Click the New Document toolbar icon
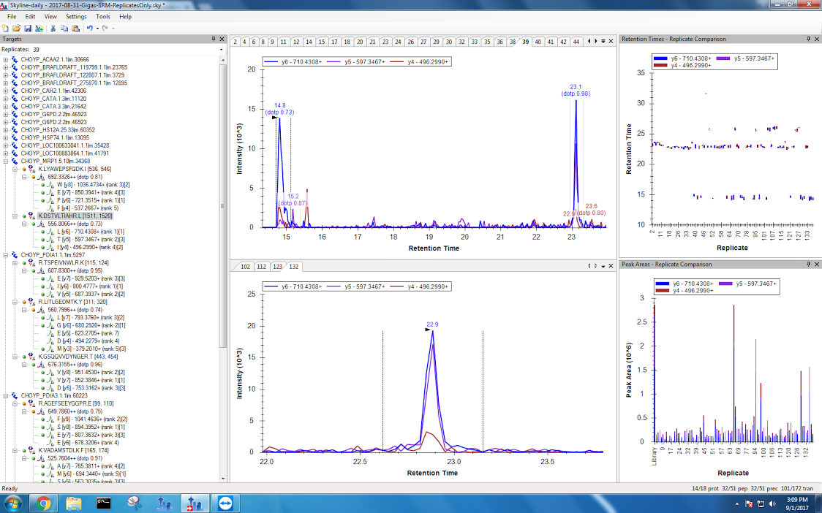 pyautogui.click(x=6, y=28)
